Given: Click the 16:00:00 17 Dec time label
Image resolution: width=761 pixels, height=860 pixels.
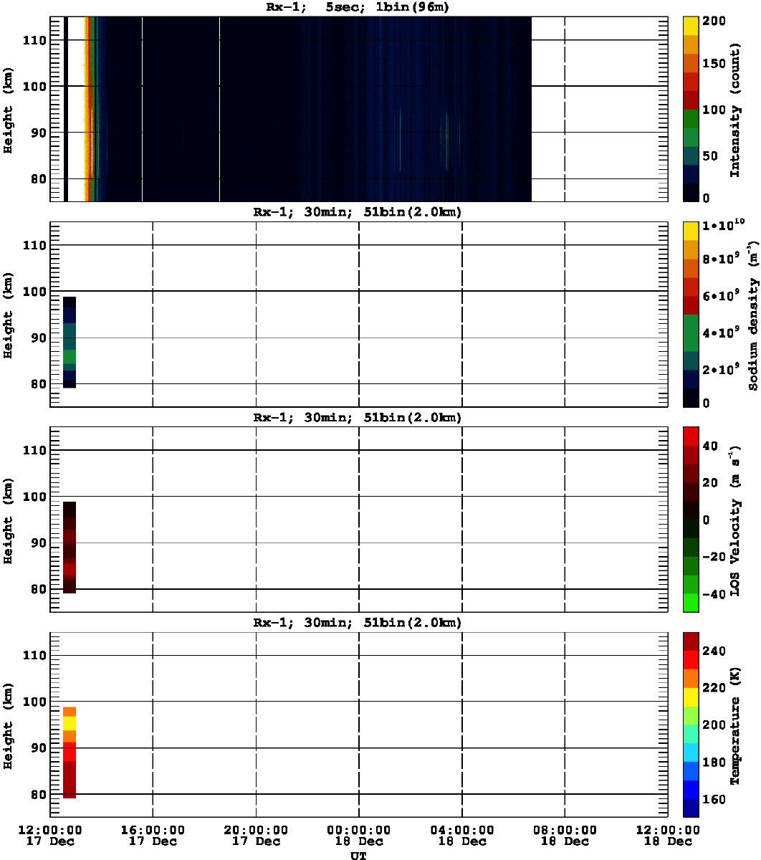Looking at the screenshot, I should pyautogui.click(x=152, y=835).
